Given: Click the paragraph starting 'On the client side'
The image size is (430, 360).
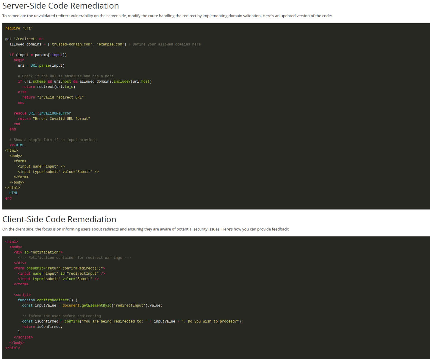Looking at the screenshot, I should [146, 229].
